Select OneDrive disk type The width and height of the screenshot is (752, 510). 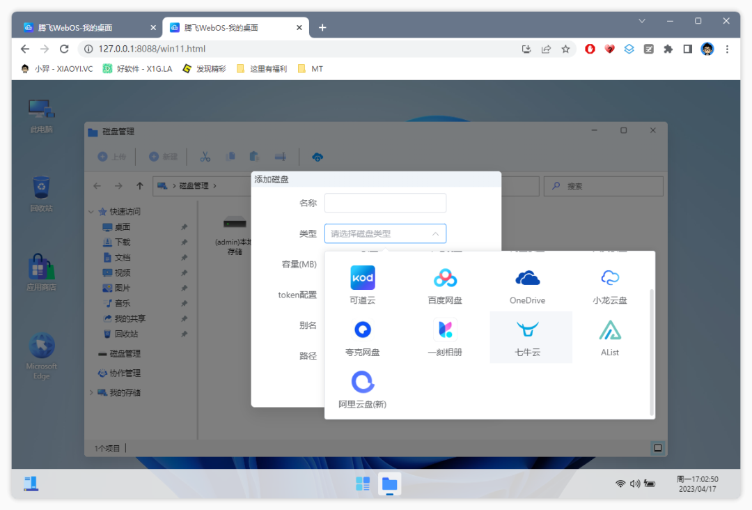(527, 285)
